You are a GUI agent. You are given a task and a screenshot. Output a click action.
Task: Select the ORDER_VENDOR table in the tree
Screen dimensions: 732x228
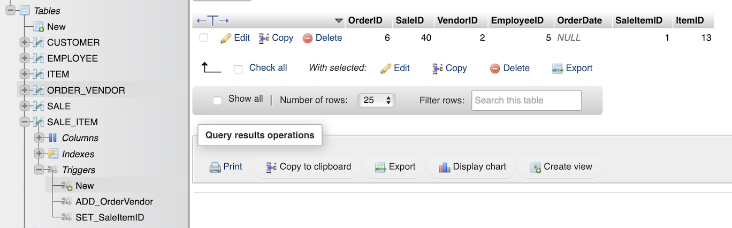coord(86,90)
